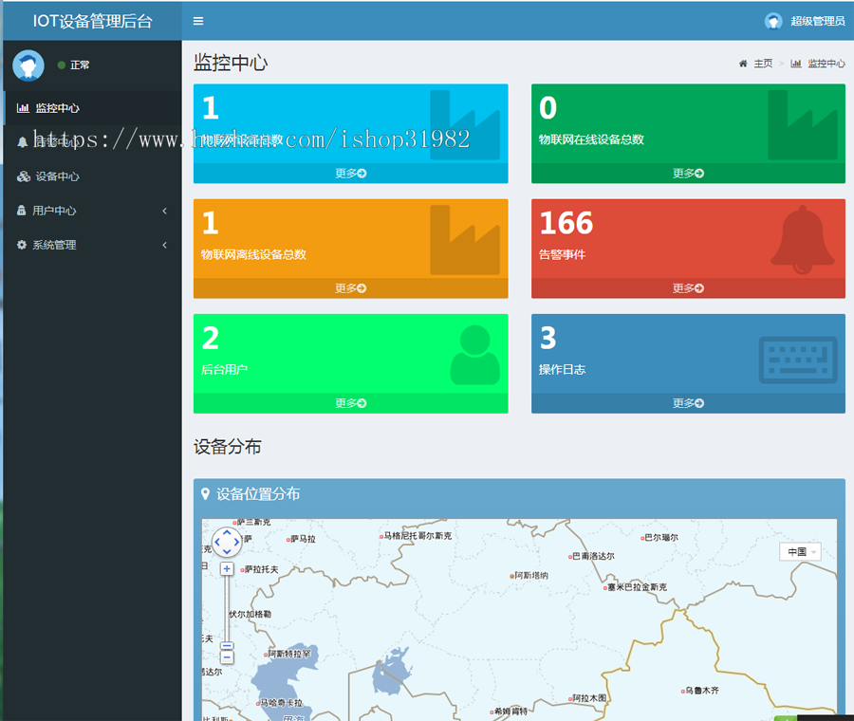Click the map zoom-out minus button
Image resolution: width=854 pixels, height=721 pixels.
[227, 656]
